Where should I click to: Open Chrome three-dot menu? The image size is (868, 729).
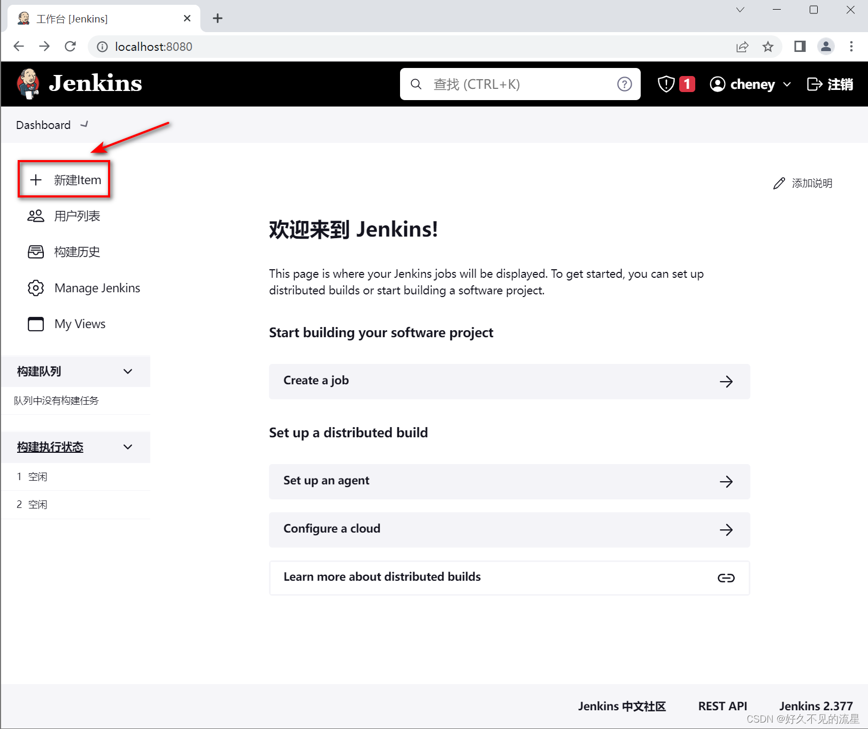[851, 47]
